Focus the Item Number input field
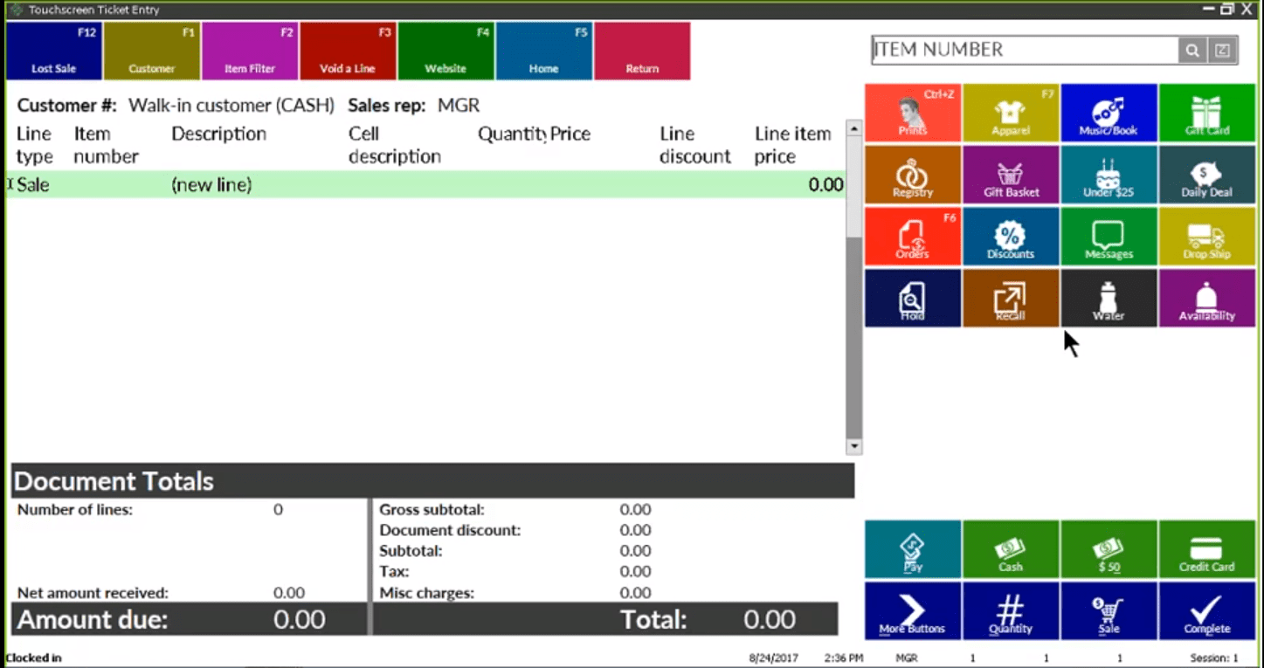Viewport: 1264px width, 668px height. click(1024, 51)
